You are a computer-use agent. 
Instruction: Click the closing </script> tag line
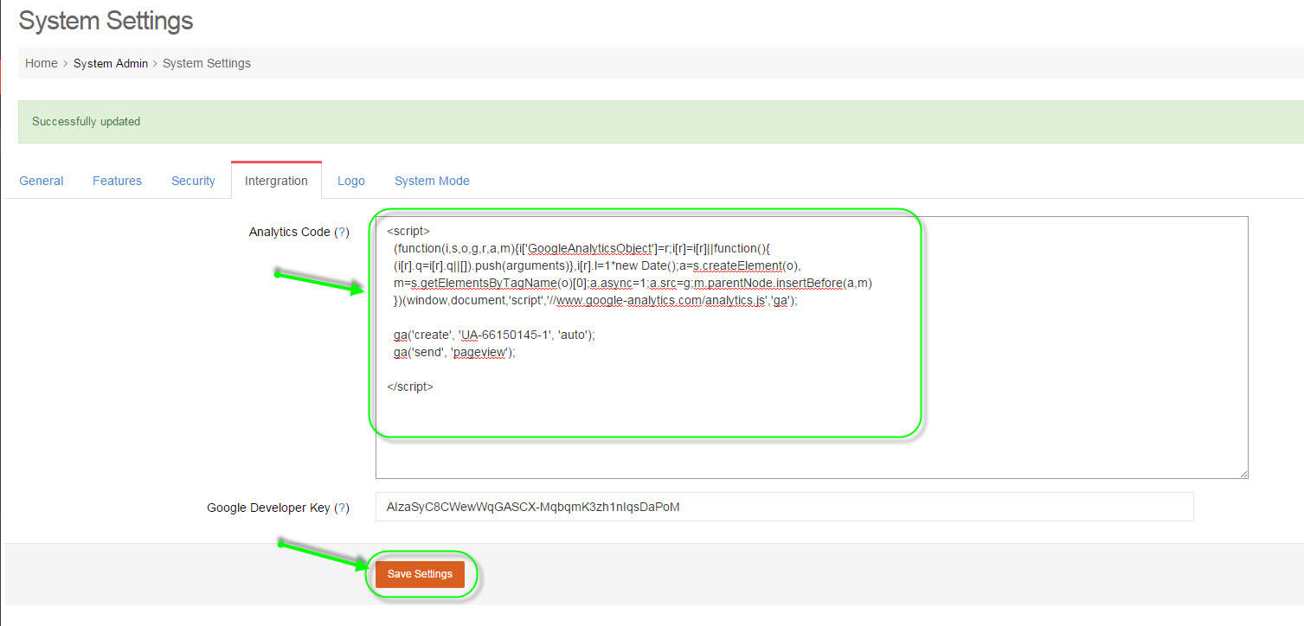point(410,386)
